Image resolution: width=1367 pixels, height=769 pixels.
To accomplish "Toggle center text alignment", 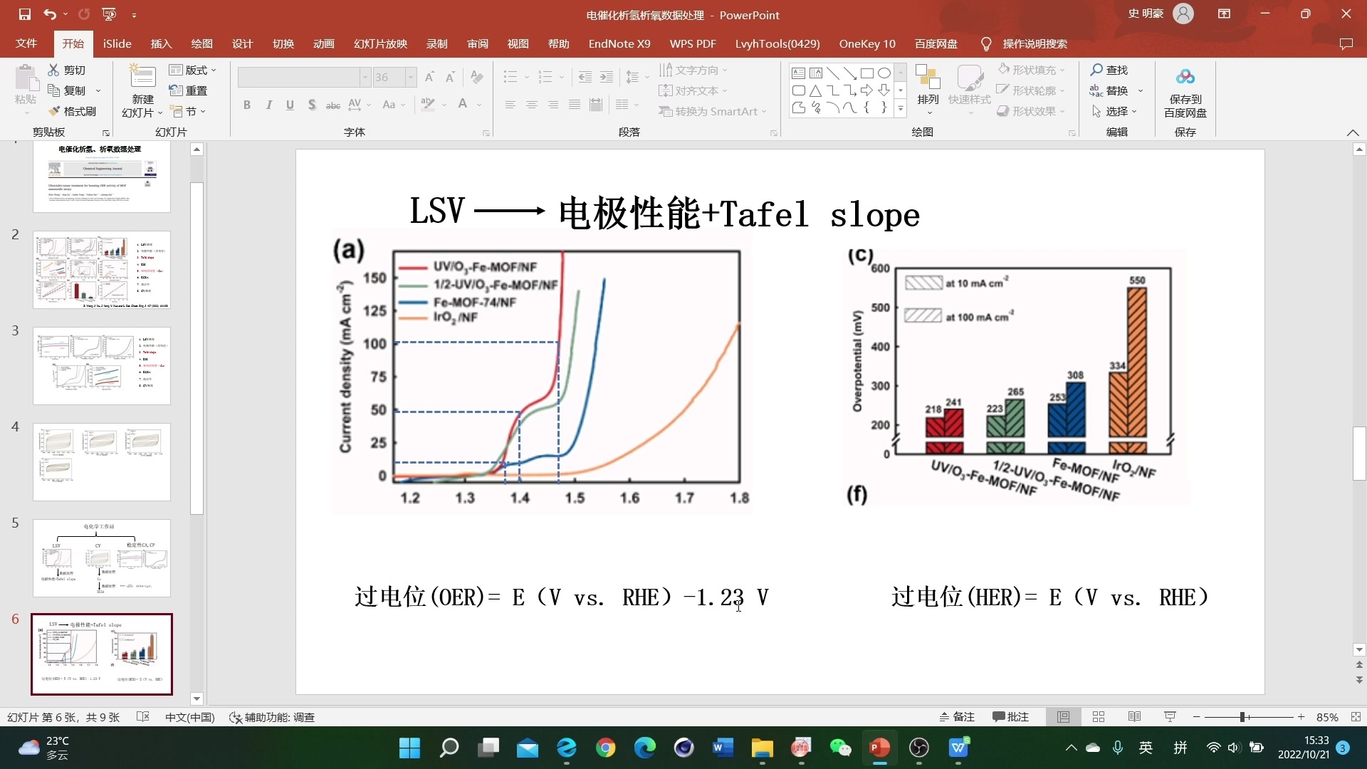I will pyautogui.click(x=531, y=105).
